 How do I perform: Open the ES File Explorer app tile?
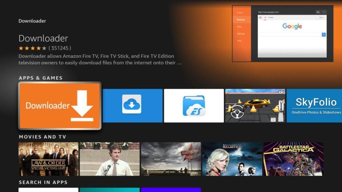coord(194,106)
